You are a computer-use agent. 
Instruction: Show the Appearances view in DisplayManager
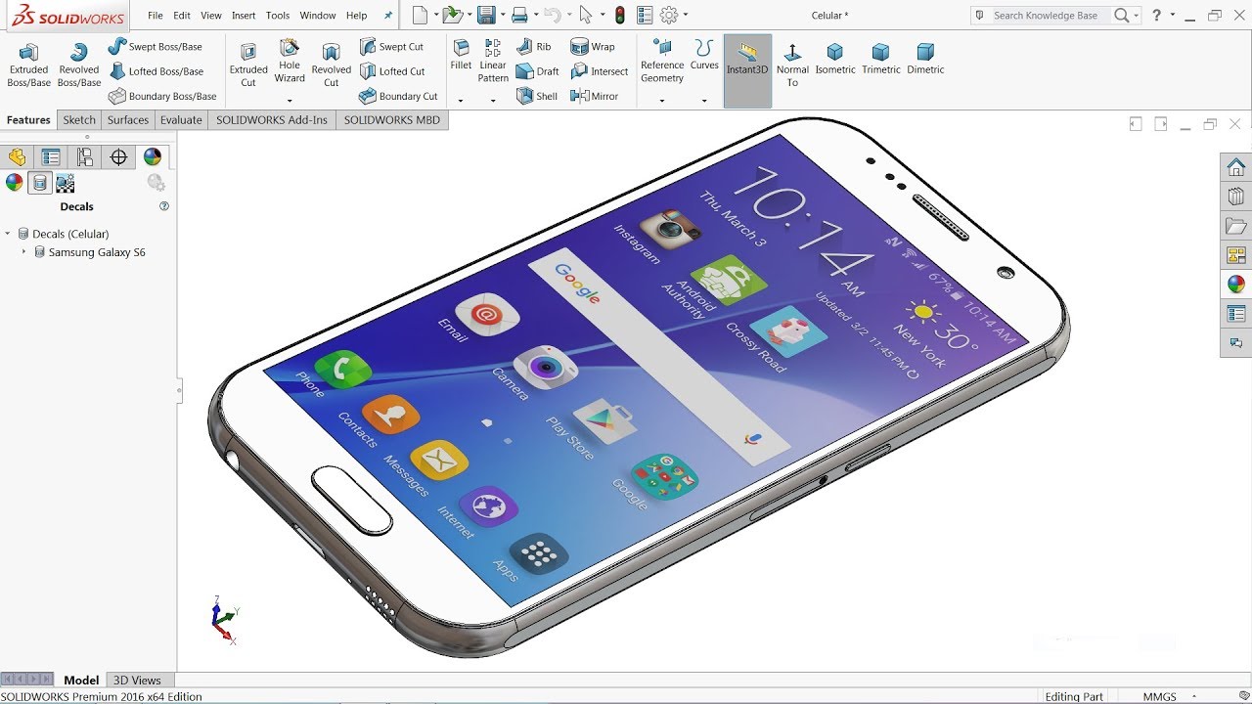click(x=14, y=182)
